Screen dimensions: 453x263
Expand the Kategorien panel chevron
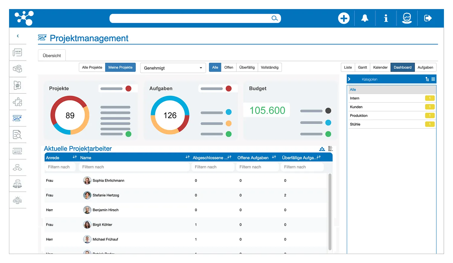pos(349,79)
